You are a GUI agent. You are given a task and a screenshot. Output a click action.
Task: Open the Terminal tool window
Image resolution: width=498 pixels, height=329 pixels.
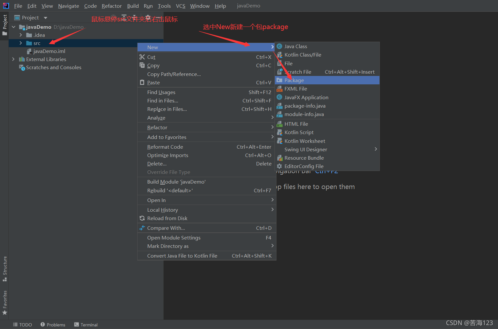[x=86, y=325]
